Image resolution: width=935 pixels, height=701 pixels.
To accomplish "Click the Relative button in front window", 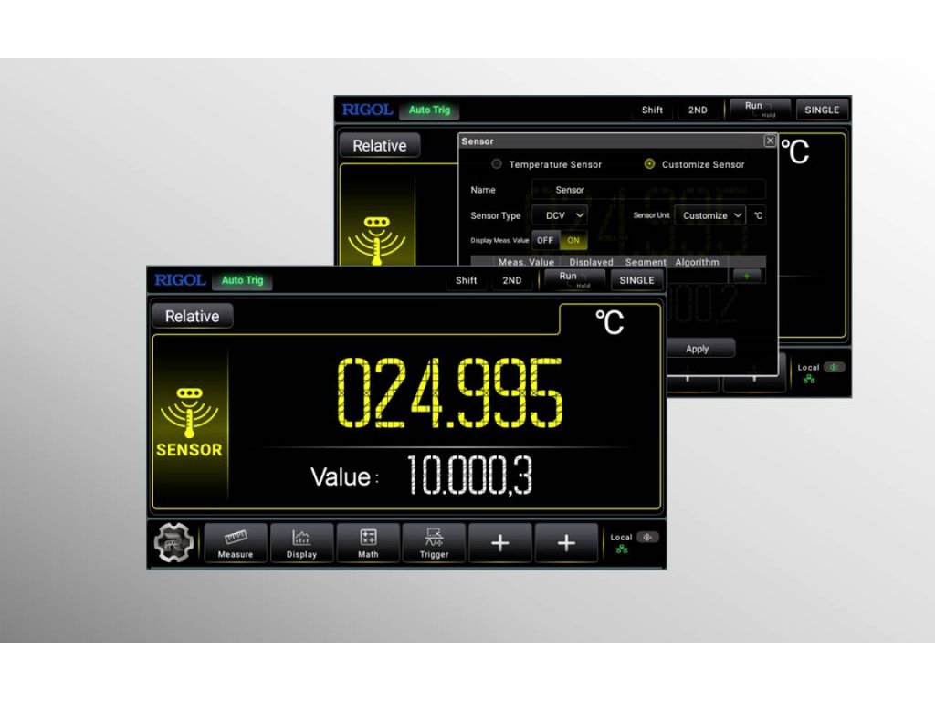I will pyautogui.click(x=192, y=316).
